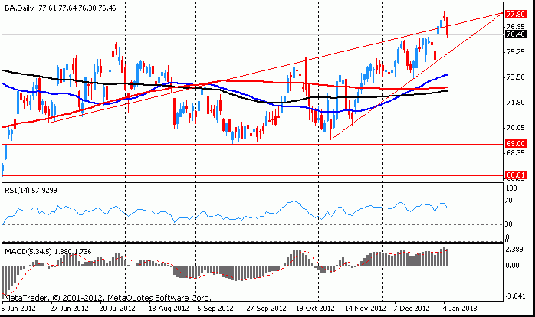This screenshot has height=317, width=535.
Task: Click the right end of the blue moving average
Action: (446, 75)
